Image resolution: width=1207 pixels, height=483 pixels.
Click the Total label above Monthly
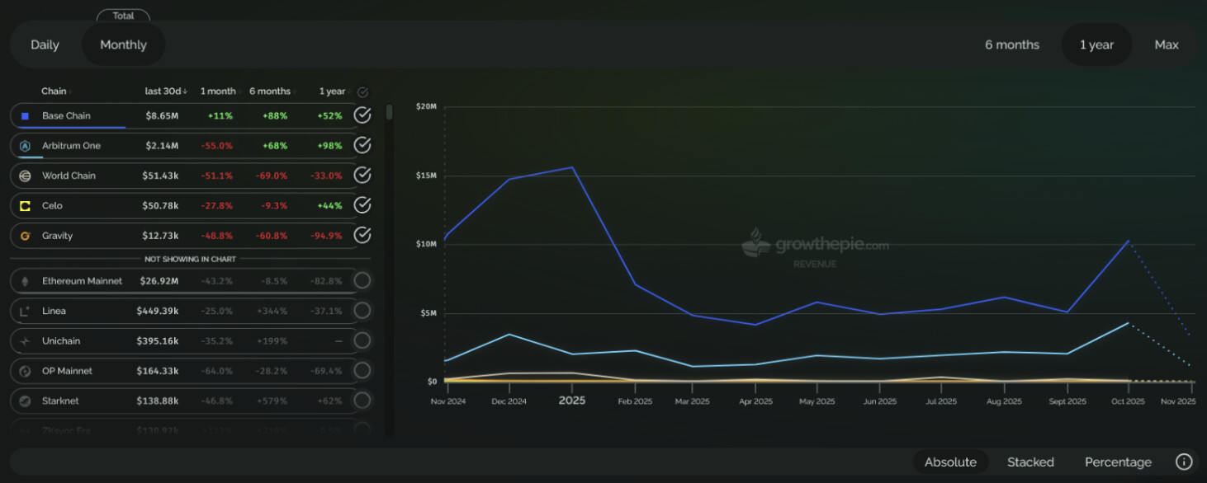(123, 16)
